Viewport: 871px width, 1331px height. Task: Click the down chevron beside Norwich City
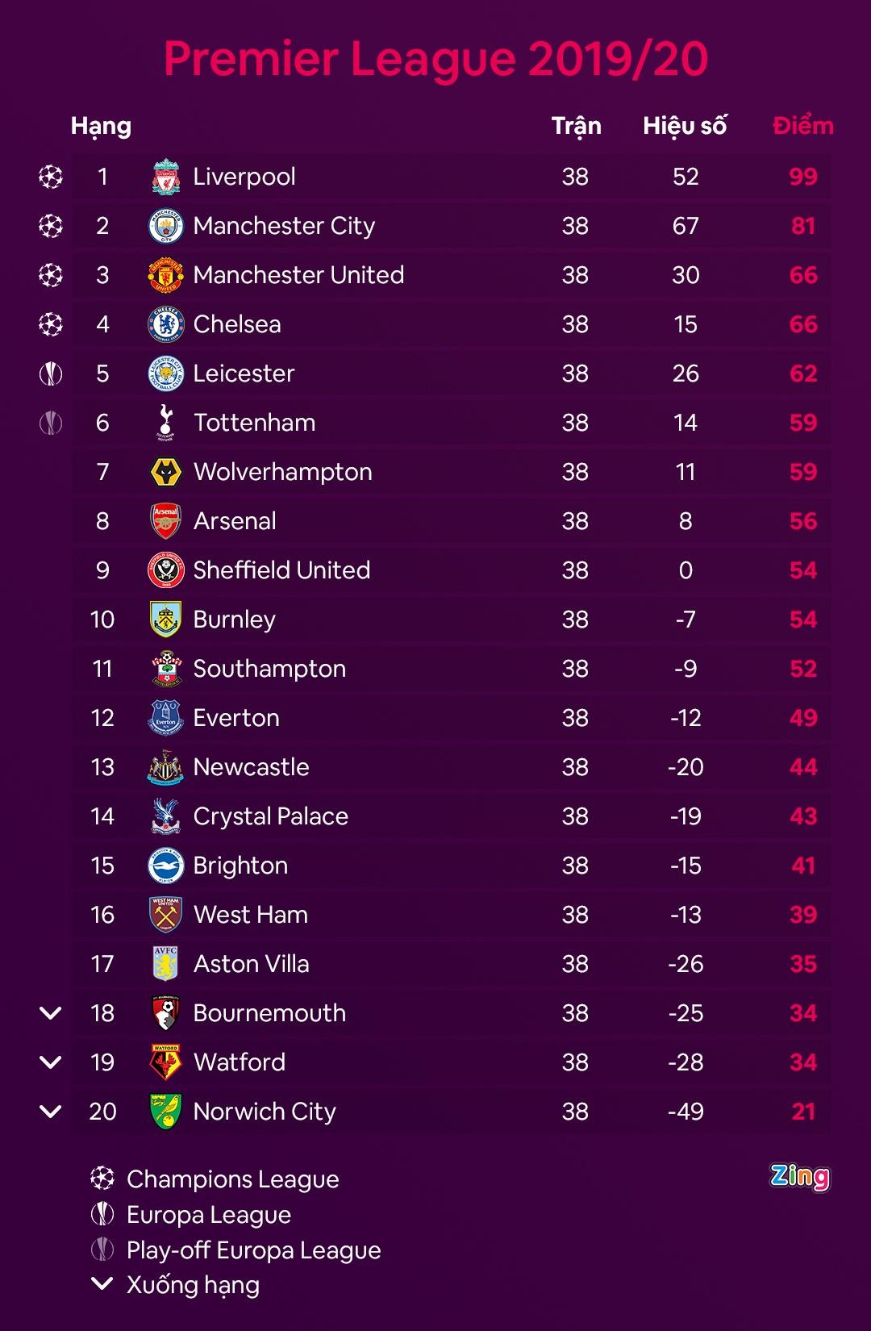click(x=51, y=1112)
